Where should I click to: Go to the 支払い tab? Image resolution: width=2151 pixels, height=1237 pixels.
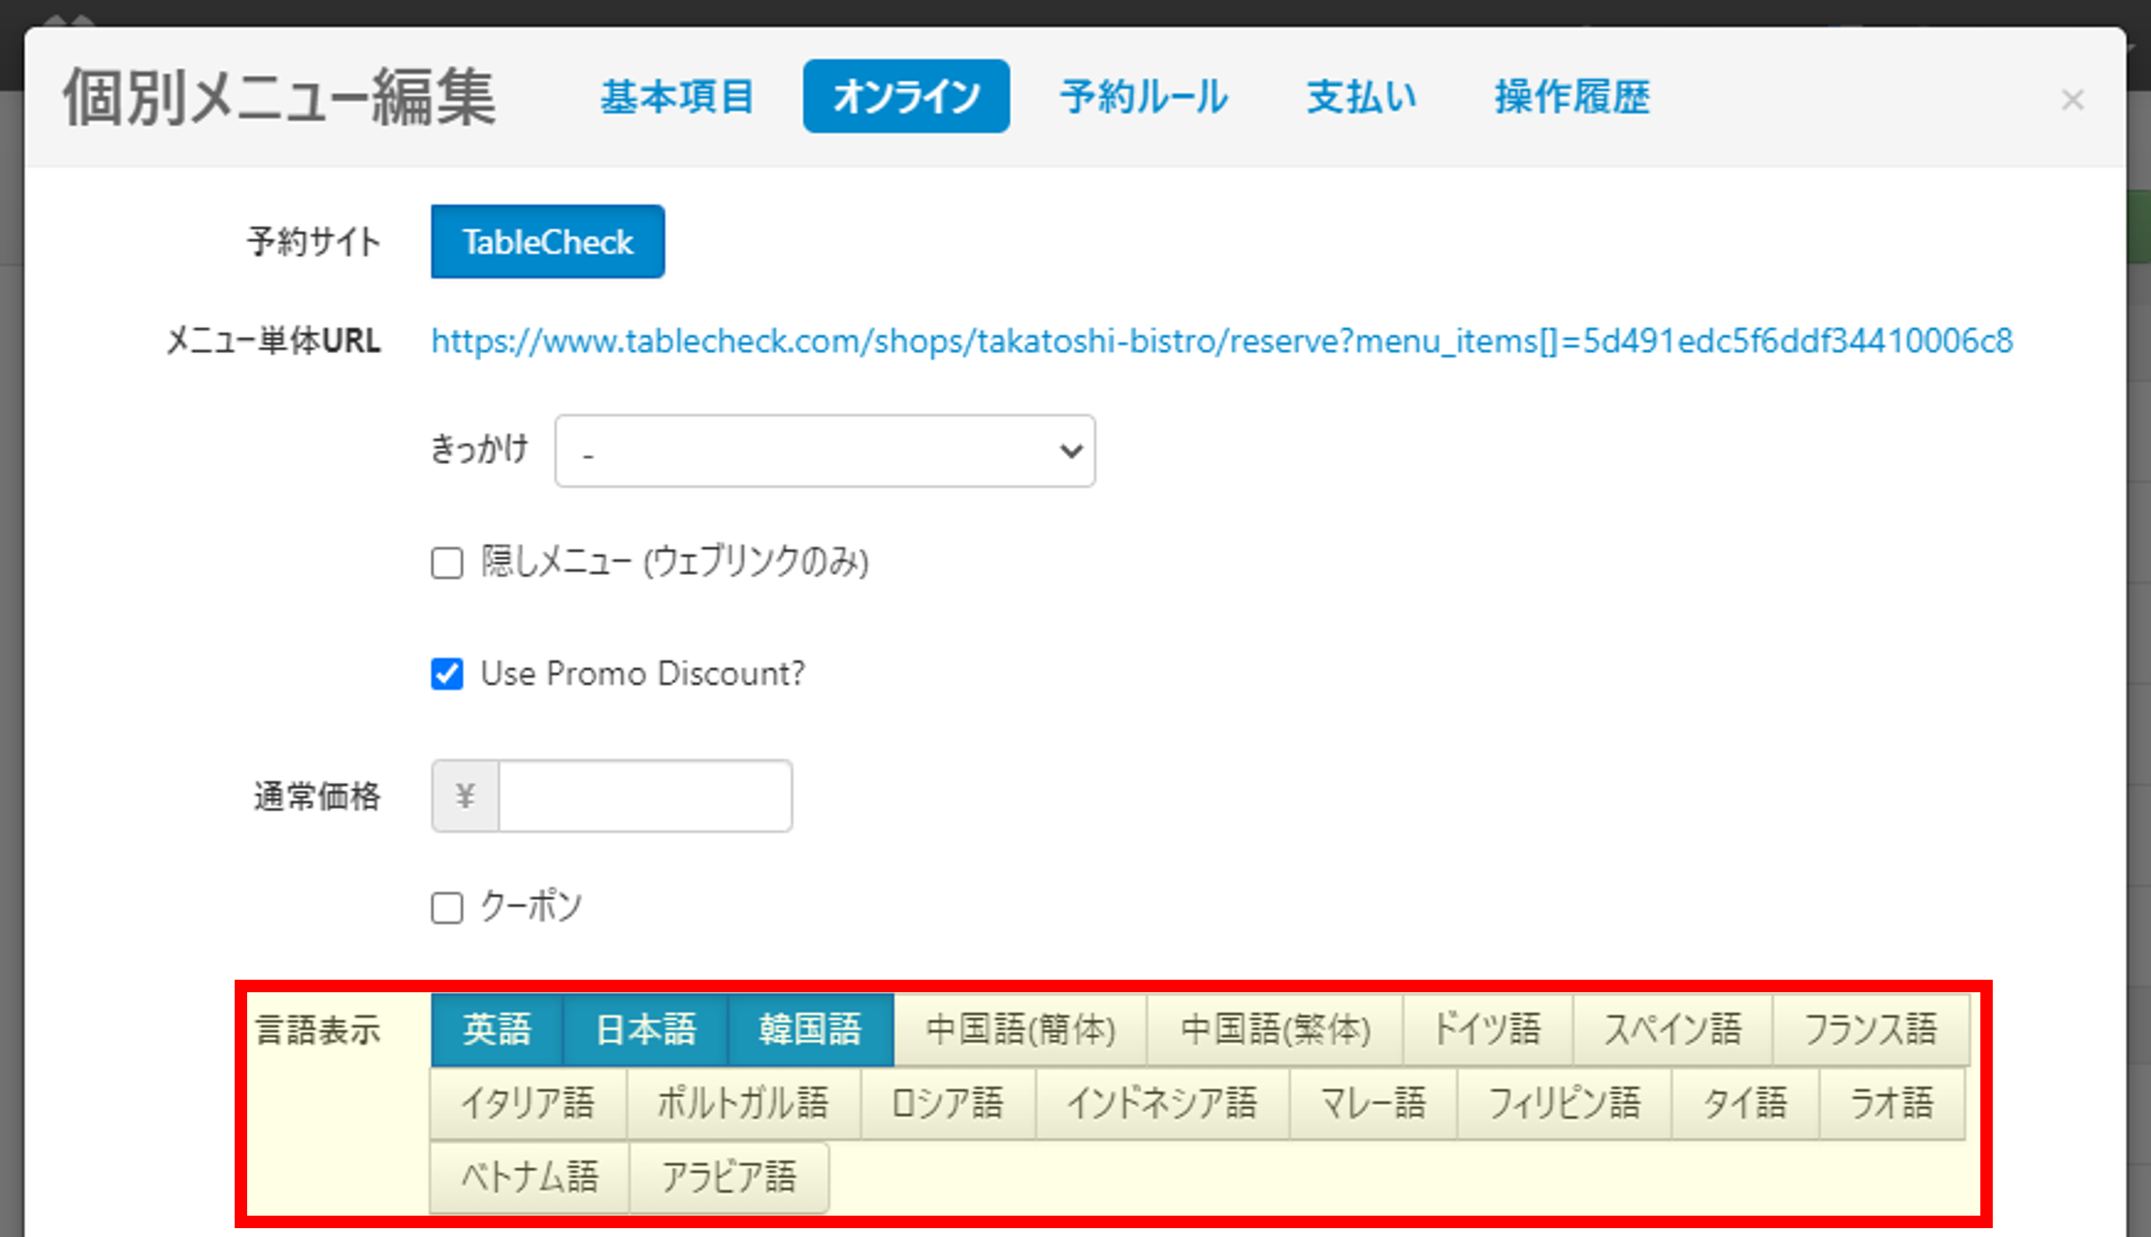(x=1361, y=97)
